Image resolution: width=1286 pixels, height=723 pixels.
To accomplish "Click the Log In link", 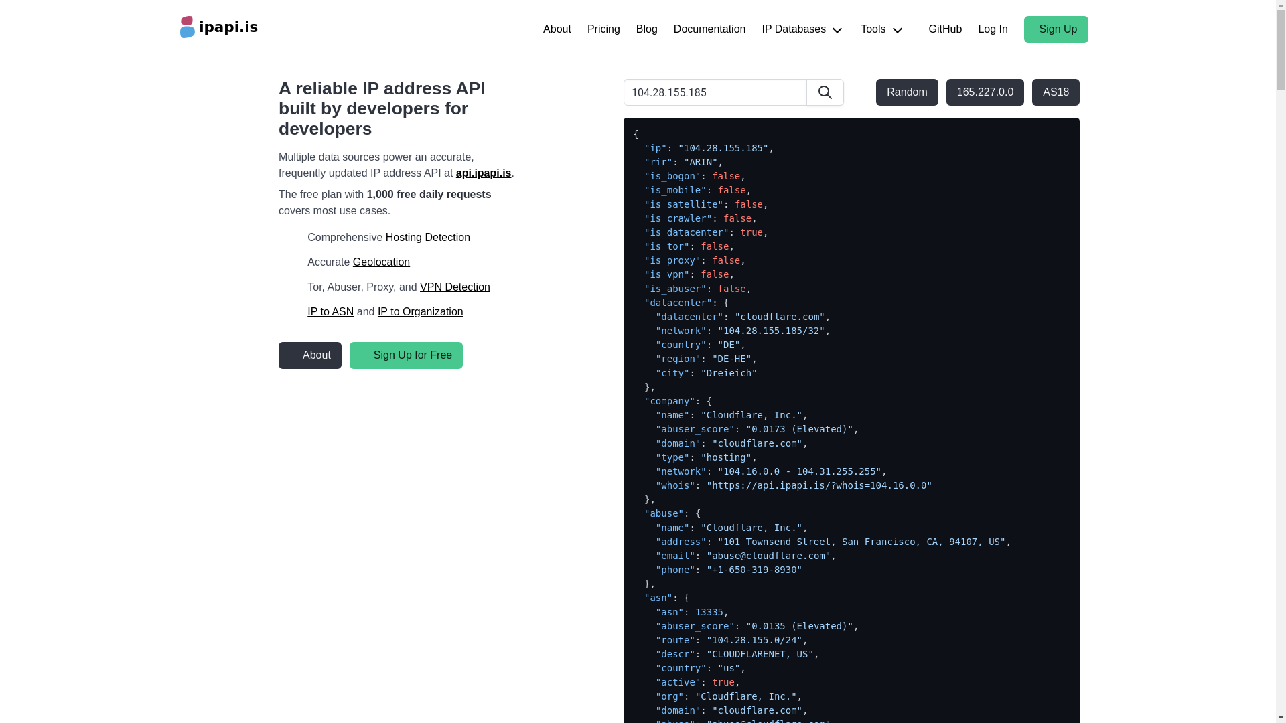I will 992,29.
